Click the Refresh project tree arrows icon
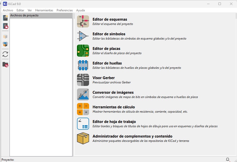This screenshot has width=237, height=162. coord(5,54)
